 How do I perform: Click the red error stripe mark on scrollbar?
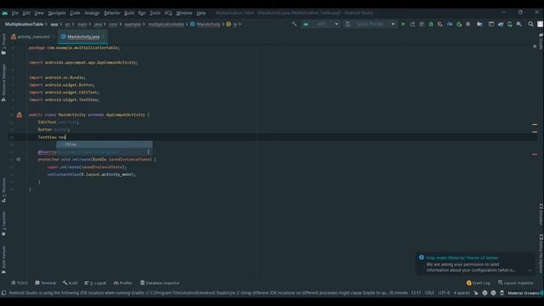pos(535,154)
